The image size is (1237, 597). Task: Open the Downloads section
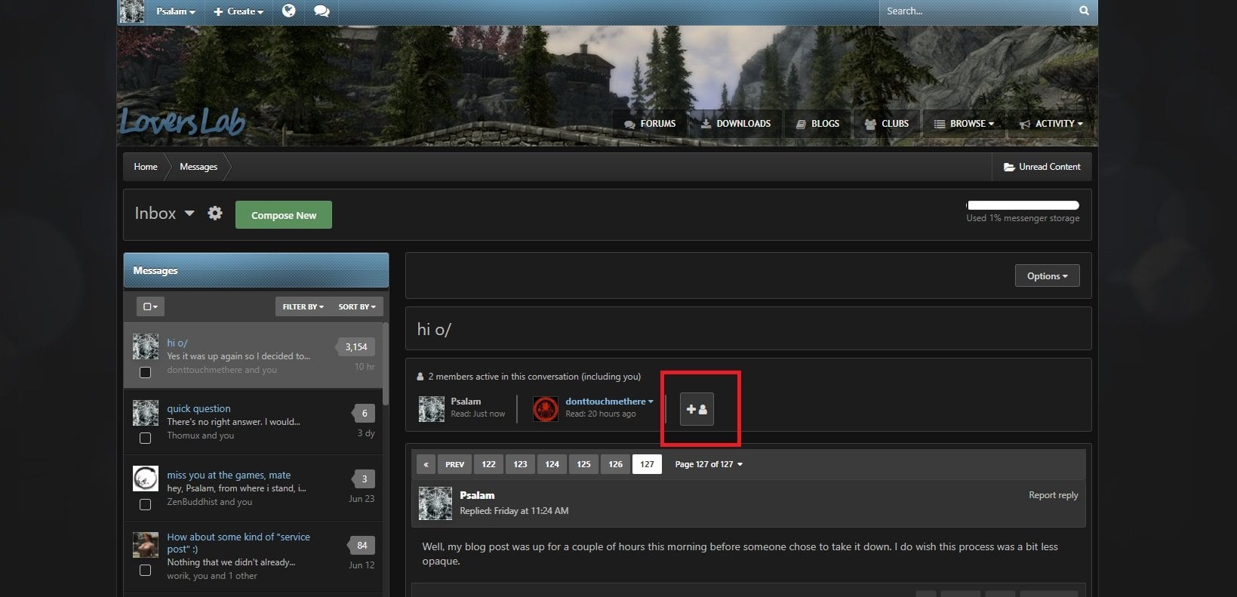pos(736,124)
